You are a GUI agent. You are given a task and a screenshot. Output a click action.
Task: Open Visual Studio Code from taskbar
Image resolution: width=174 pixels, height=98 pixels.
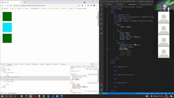tap(53, 96)
